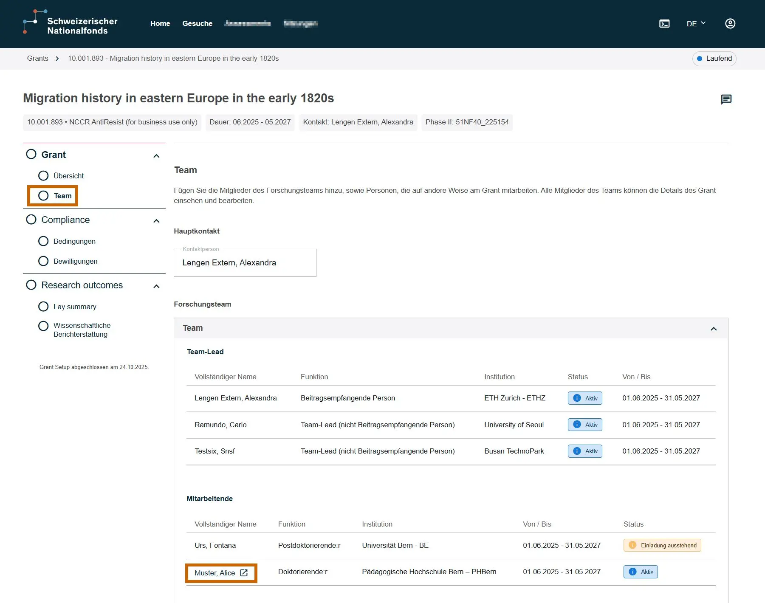The height and width of the screenshot is (603, 765).
Task: Click the Einladung ausstehend status badge
Action: 662,545
